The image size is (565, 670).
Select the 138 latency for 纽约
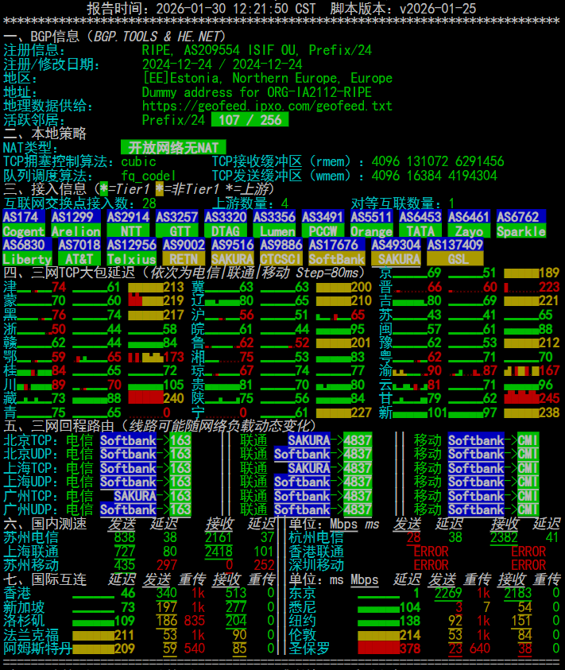click(x=410, y=621)
